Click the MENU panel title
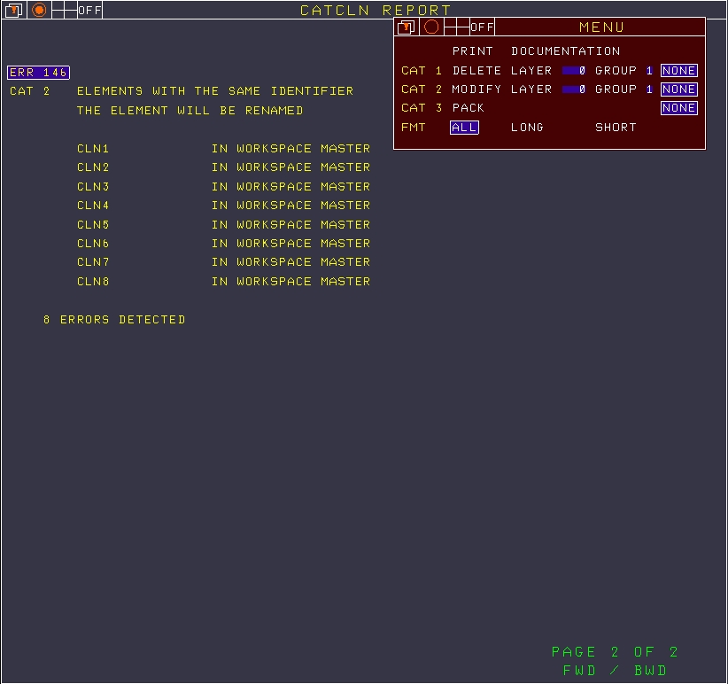728x684 pixels. (x=601, y=27)
